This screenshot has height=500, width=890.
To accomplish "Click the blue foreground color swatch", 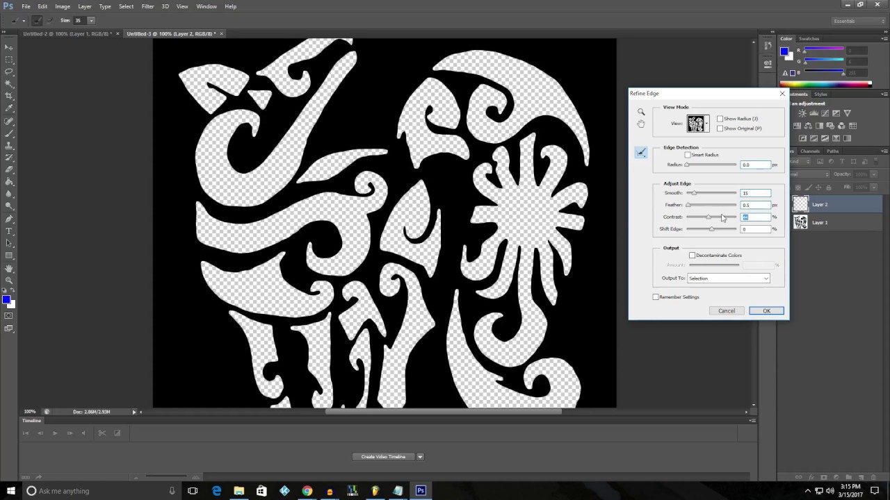I will click(x=6, y=299).
